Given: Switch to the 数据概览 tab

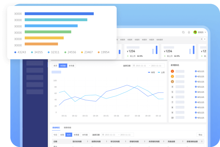Looking at the screenshot, I should (56, 128).
